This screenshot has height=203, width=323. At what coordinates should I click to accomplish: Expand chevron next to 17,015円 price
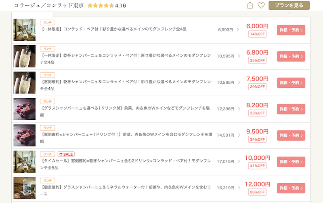239,161
